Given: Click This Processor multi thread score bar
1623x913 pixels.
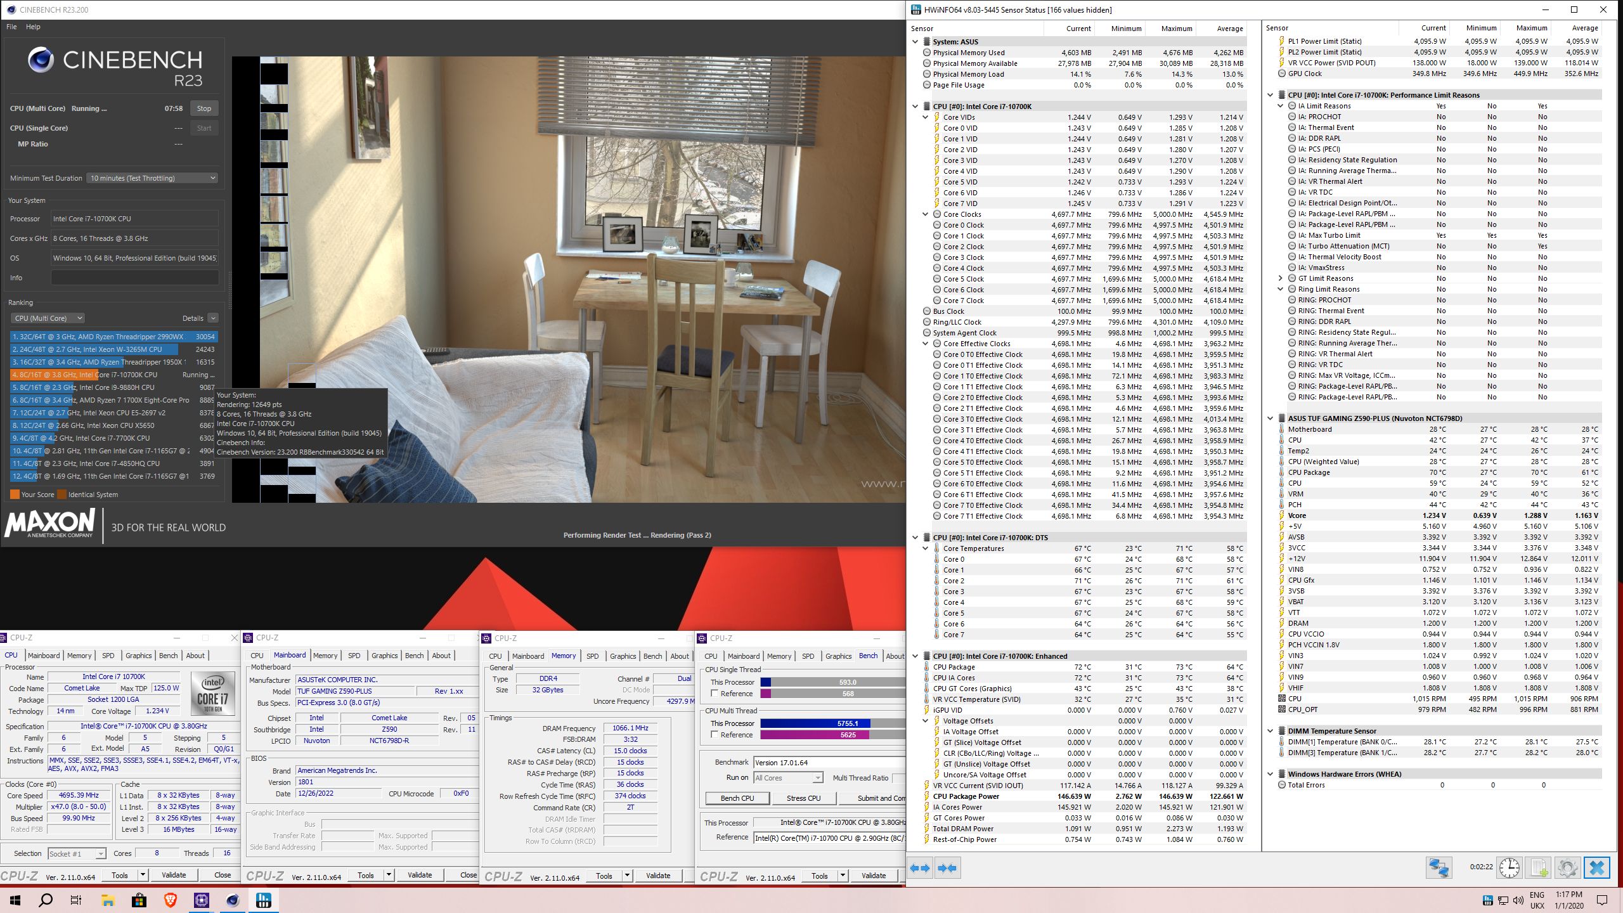Looking at the screenshot, I should (x=832, y=723).
